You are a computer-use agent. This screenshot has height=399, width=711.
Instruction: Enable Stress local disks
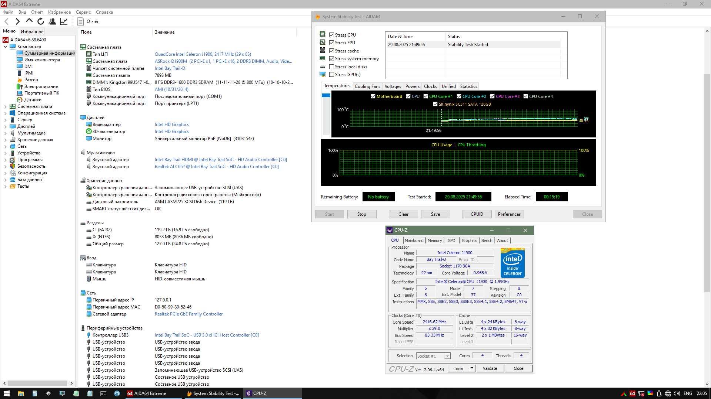pos(331,66)
